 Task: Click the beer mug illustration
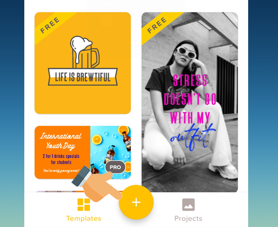(84, 52)
